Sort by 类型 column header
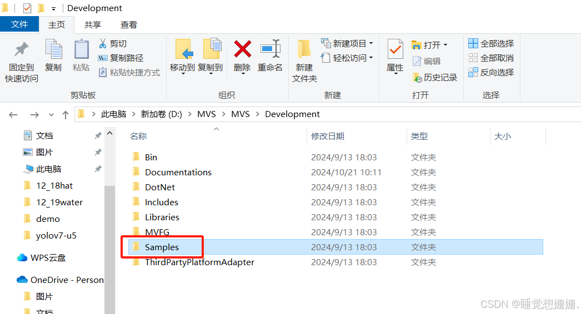This screenshot has height=314, width=581. [x=419, y=136]
